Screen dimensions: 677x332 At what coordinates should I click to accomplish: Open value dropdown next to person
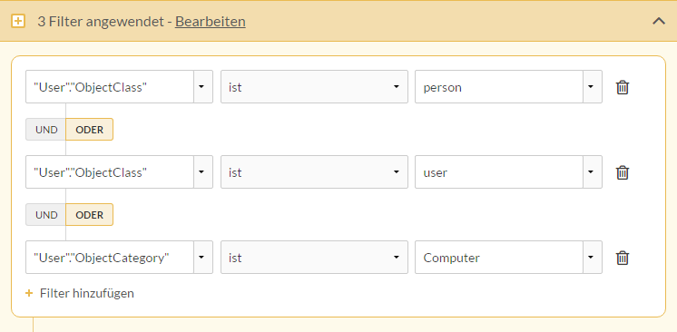point(593,87)
